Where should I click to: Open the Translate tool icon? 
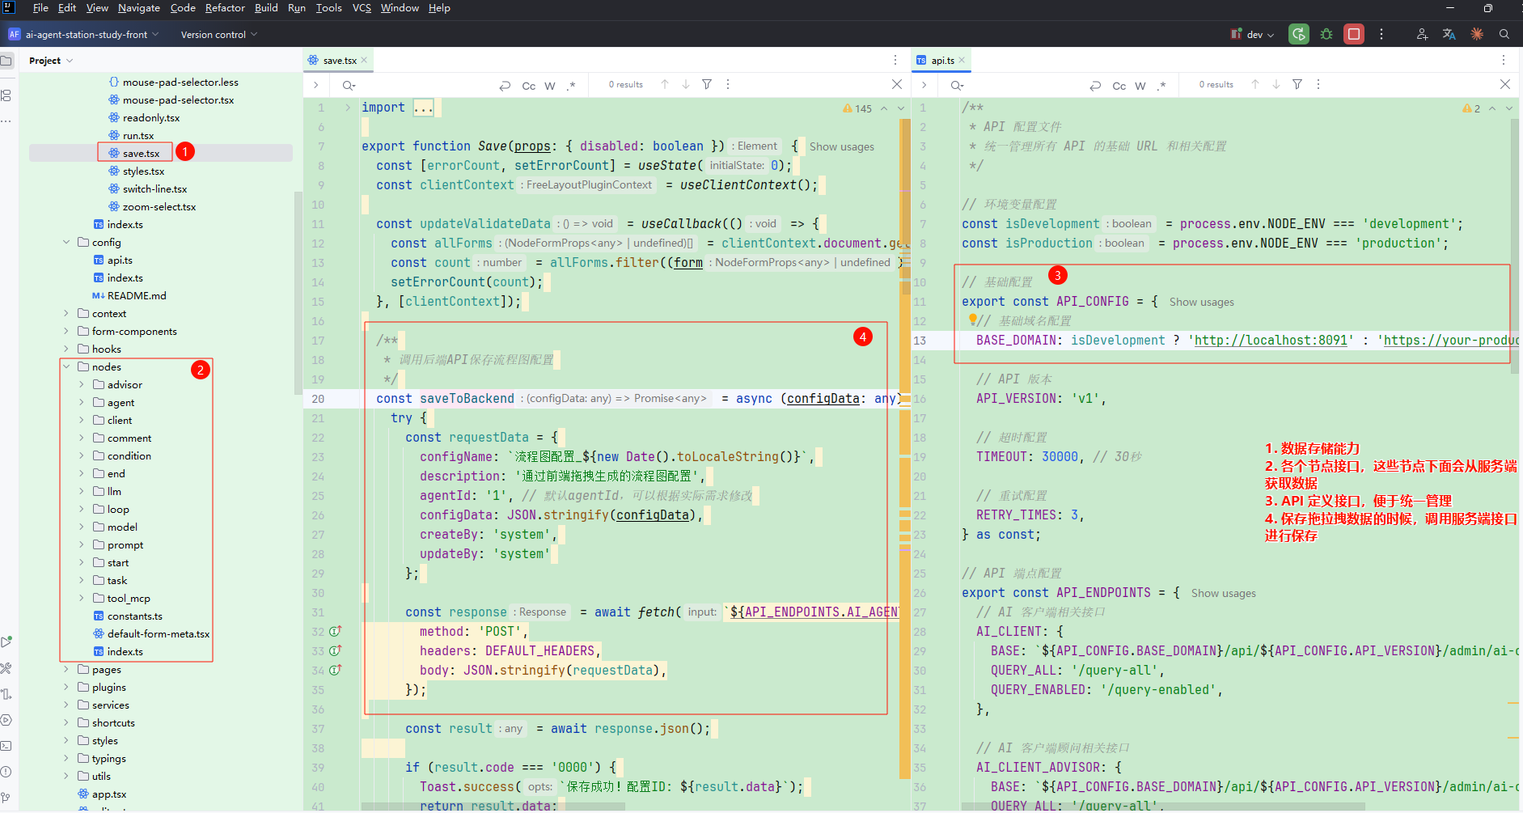point(1449,34)
